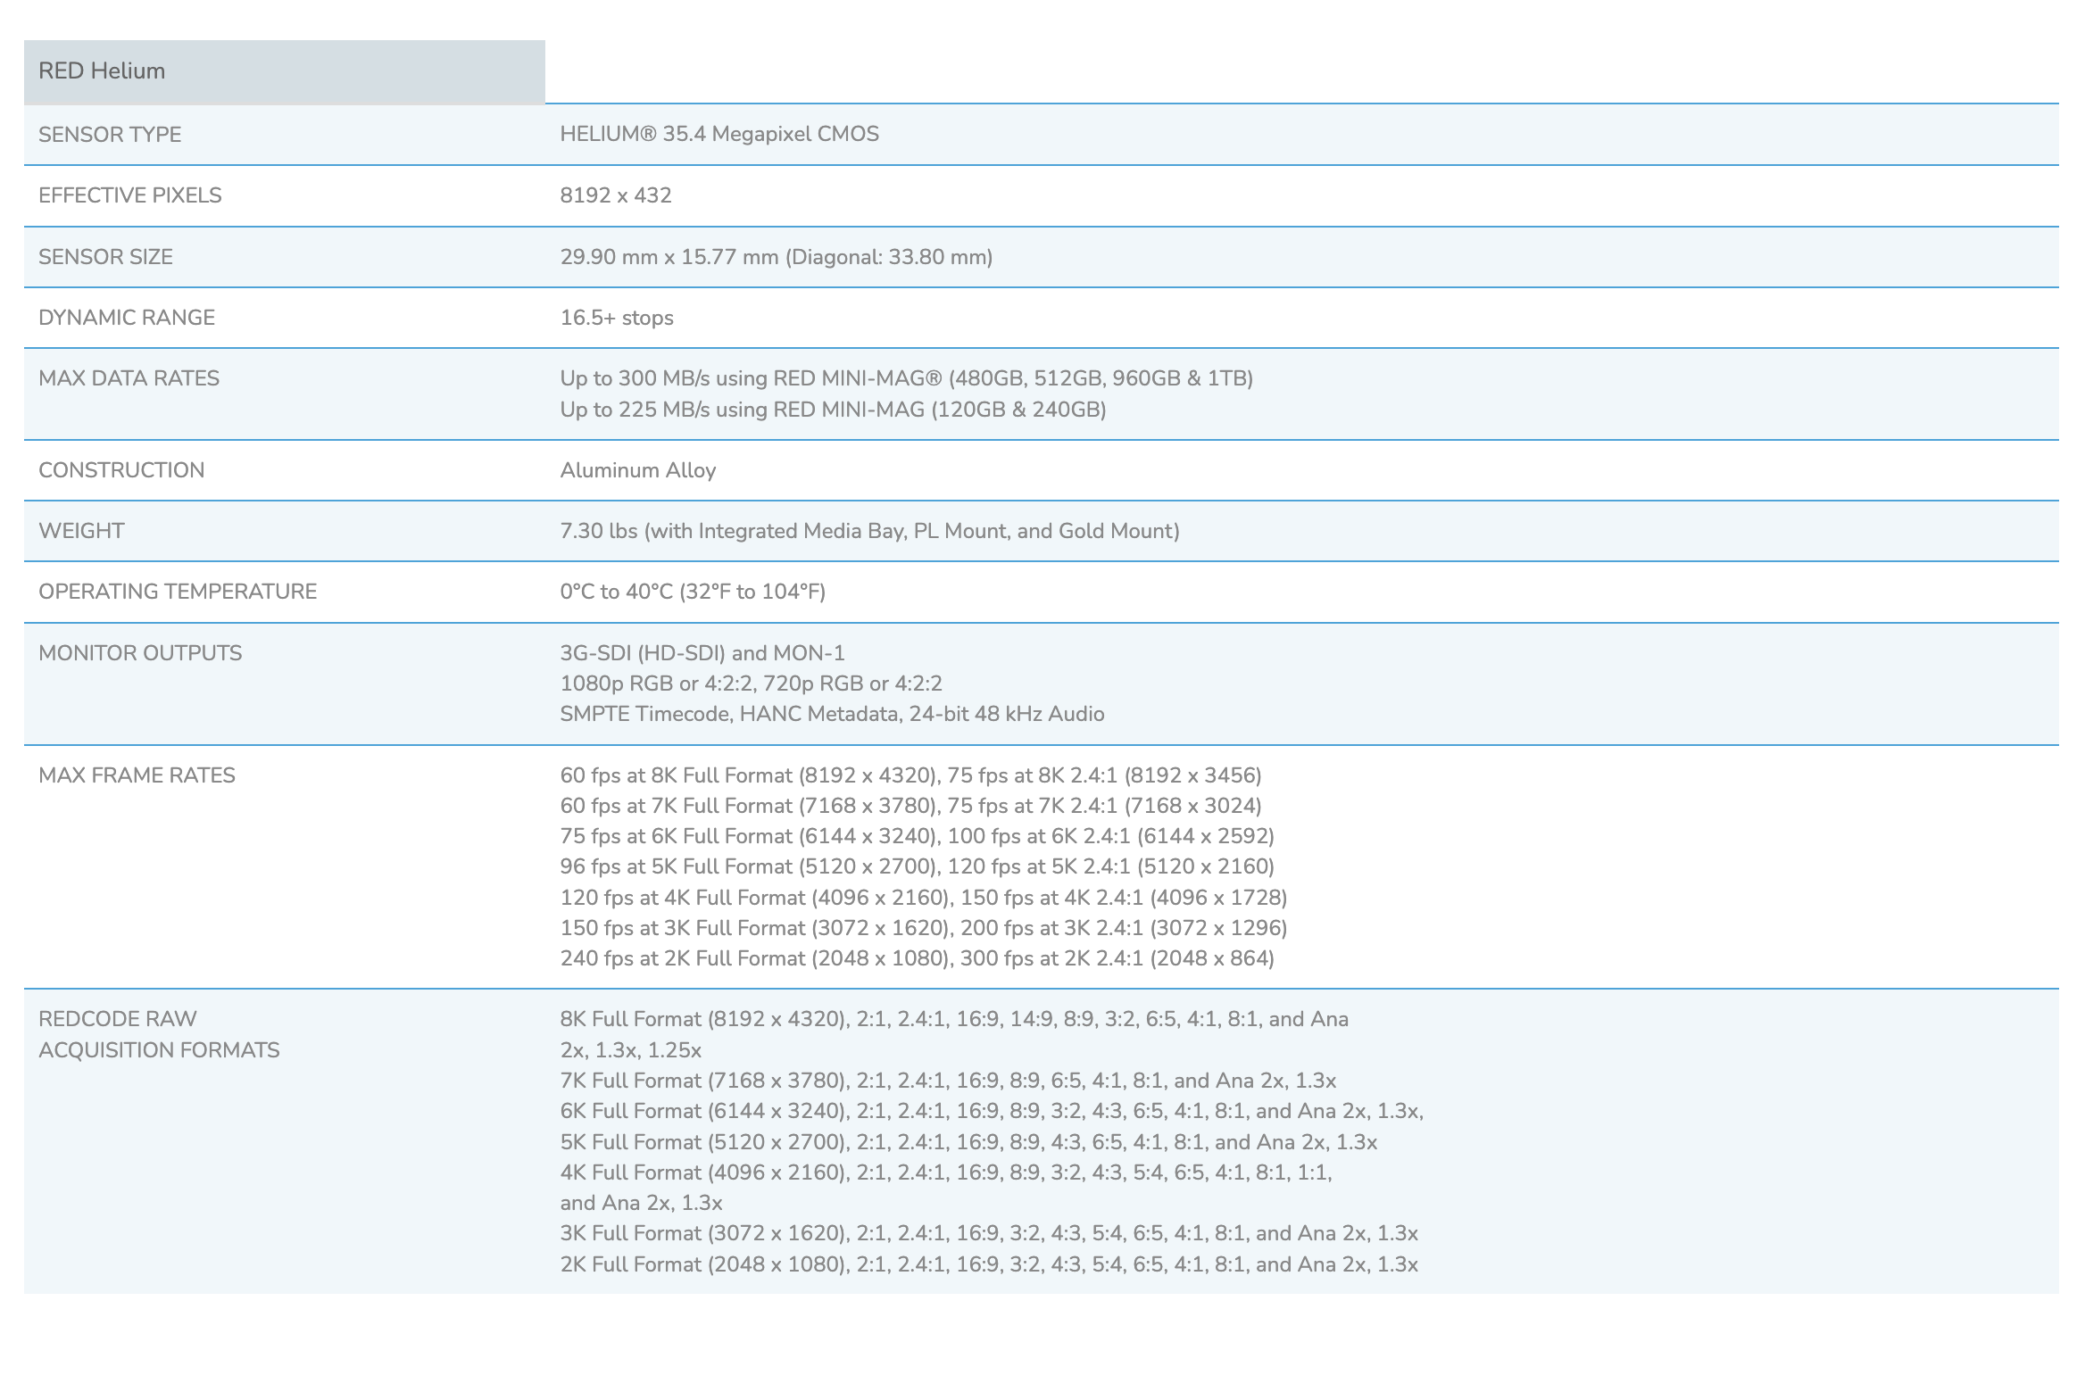The height and width of the screenshot is (1392, 2085).
Task: Click '5K Full Format (5120 x 2700)' acquisition line
Action: click(x=968, y=1142)
